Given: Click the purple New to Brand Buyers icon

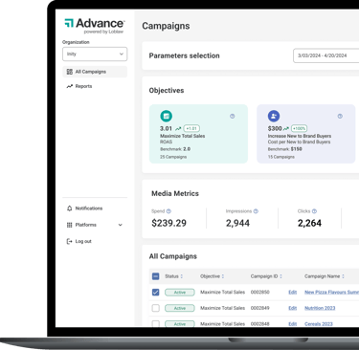Looking at the screenshot, I should tap(274, 116).
